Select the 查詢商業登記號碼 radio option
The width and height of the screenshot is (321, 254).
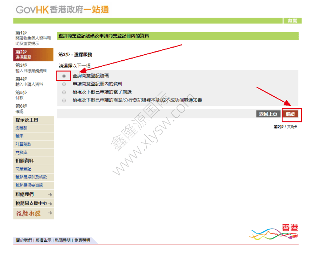[64, 76]
